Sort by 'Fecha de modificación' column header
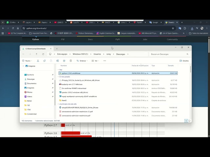 [x=140, y=65]
